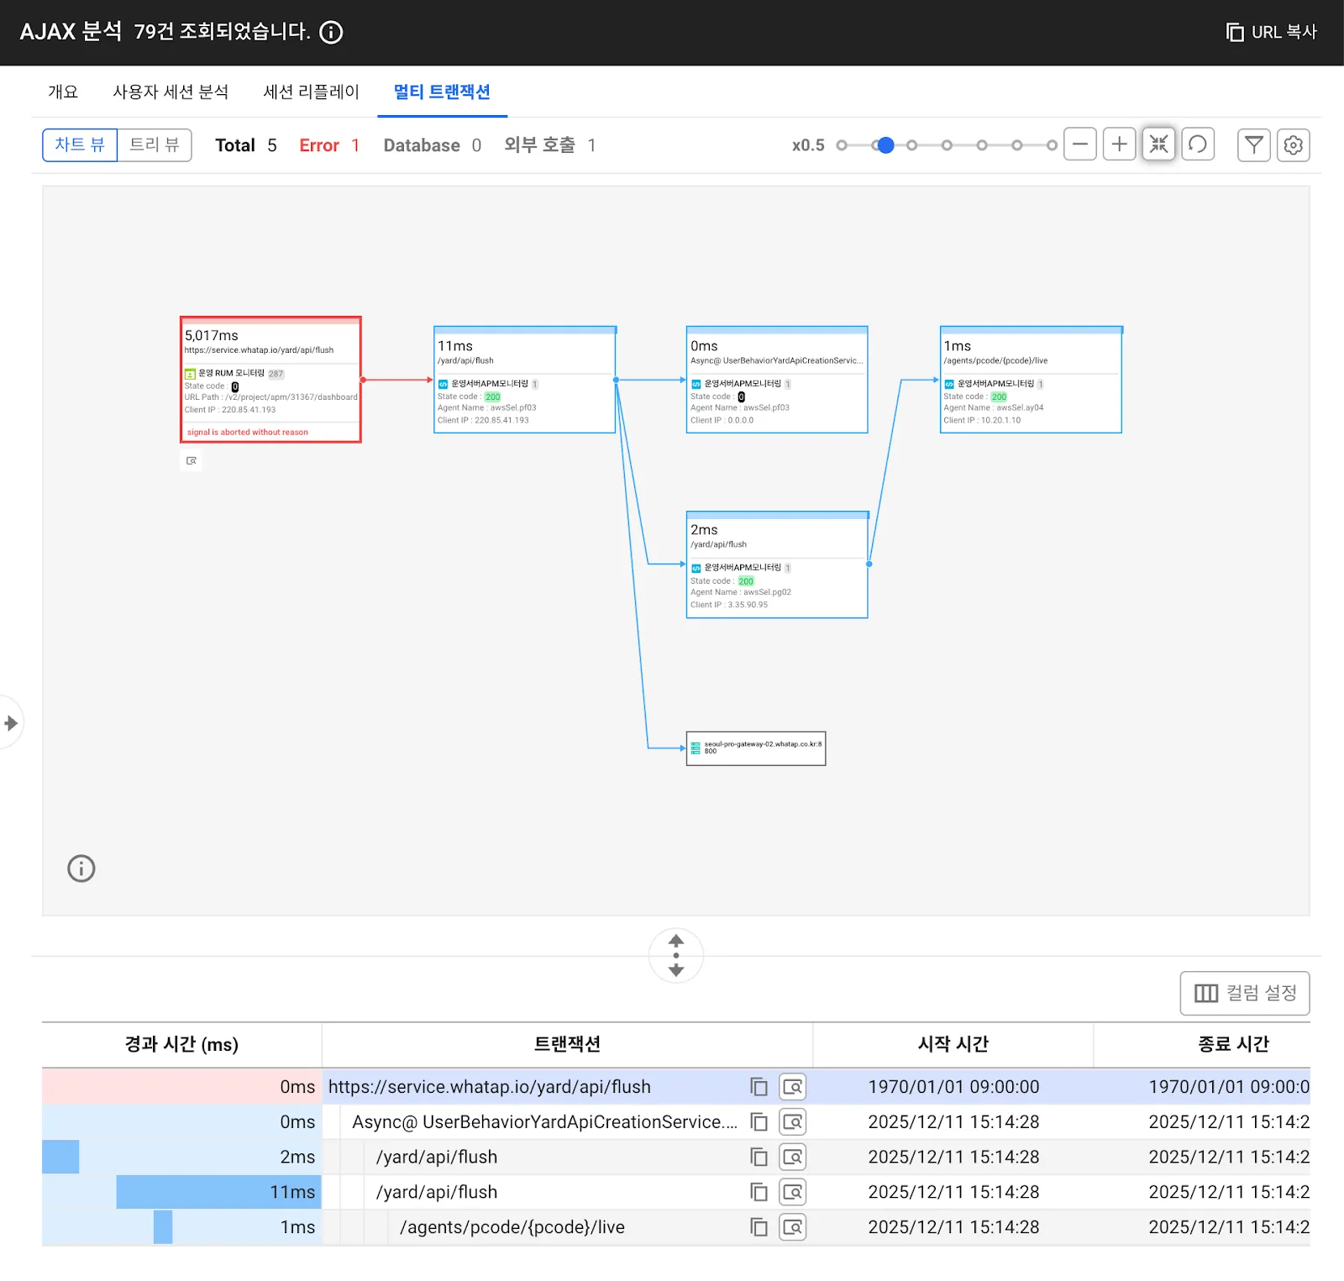Image resolution: width=1344 pixels, height=1281 pixels.
Task: Click the 1970/01/01 09:00:00 start time cell
Action: coord(953,1087)
